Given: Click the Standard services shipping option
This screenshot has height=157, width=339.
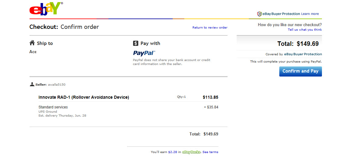Looking at the screenshot, I should [x=53, y=107].
